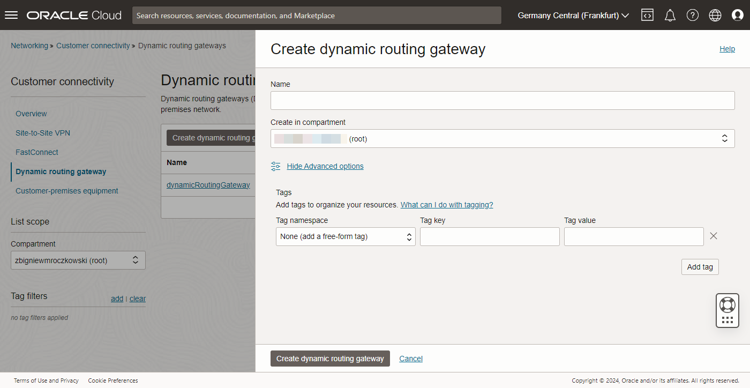Click the Name input field
The image size is (750, 388).
tap(502, 100)
